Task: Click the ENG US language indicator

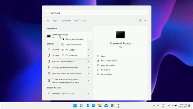Action: [x=163, y=106]
